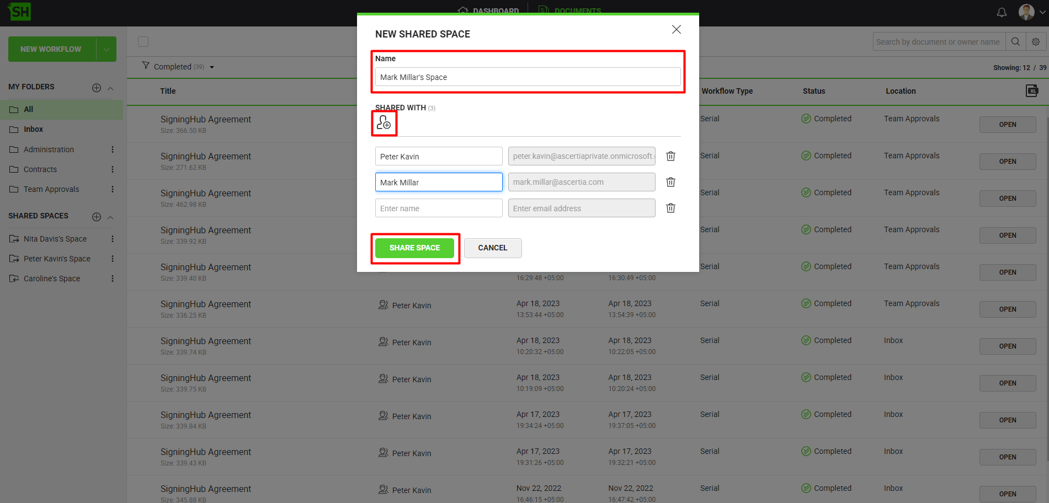The image size is (1049, 503).
Task: Cancel the new shared space dialog
Action: click(x=492, y=248)
